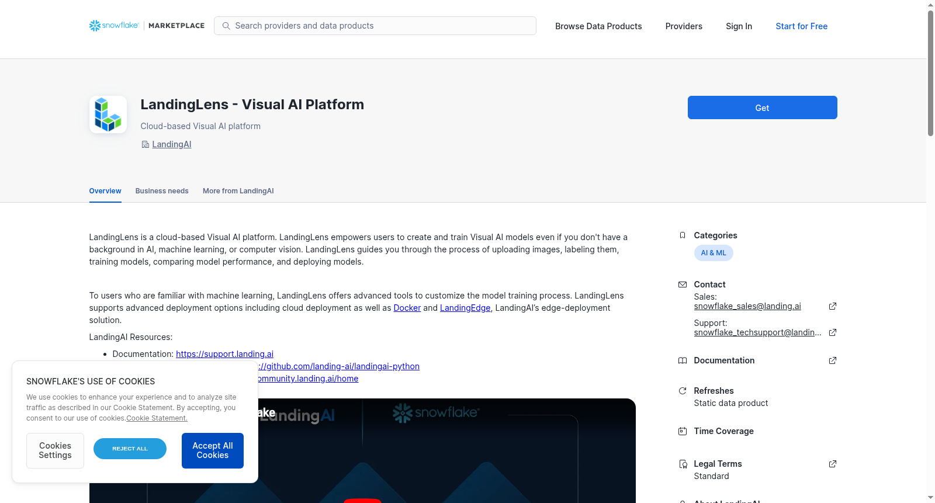
Task: Click the snowflake_sales@landing.ai email link
Action: [747, 306]
